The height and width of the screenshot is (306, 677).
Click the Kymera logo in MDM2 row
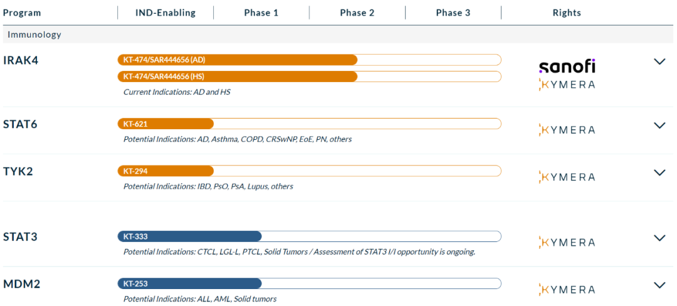point(567,289)
